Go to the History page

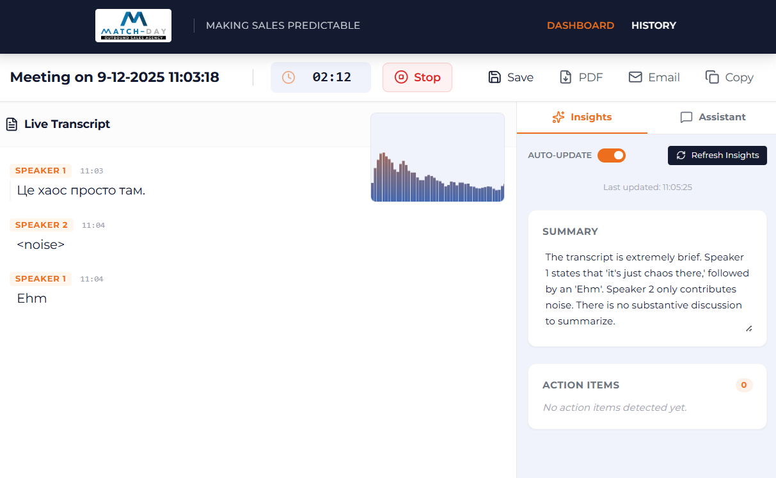point(653,26)
